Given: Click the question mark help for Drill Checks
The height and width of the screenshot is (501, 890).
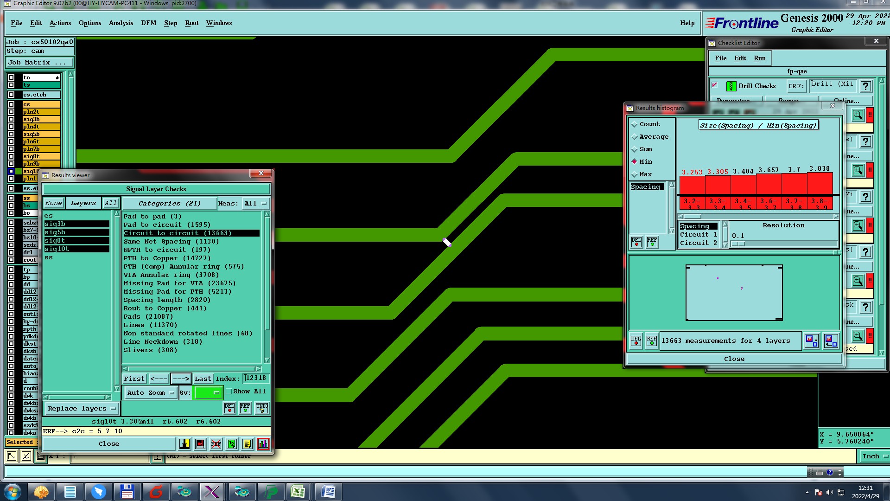Looking at the screenshot, I should pyautogui.click(x=865, y=86).
